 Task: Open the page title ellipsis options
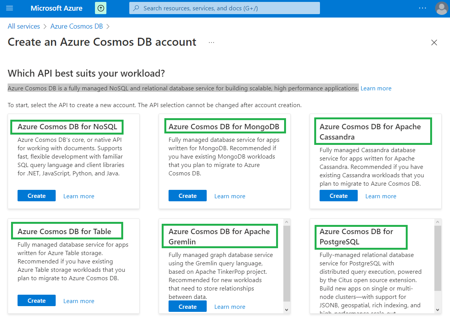tap(212, 42)
